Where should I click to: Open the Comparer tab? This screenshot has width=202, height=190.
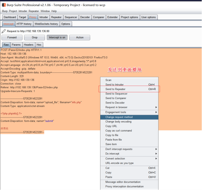click(x=99, y=17)
